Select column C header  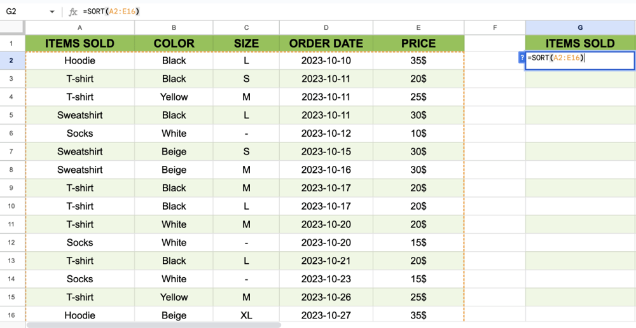(246, 27)
